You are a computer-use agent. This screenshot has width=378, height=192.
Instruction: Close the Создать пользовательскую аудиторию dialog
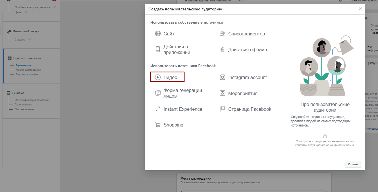click(x=360, y=9)
